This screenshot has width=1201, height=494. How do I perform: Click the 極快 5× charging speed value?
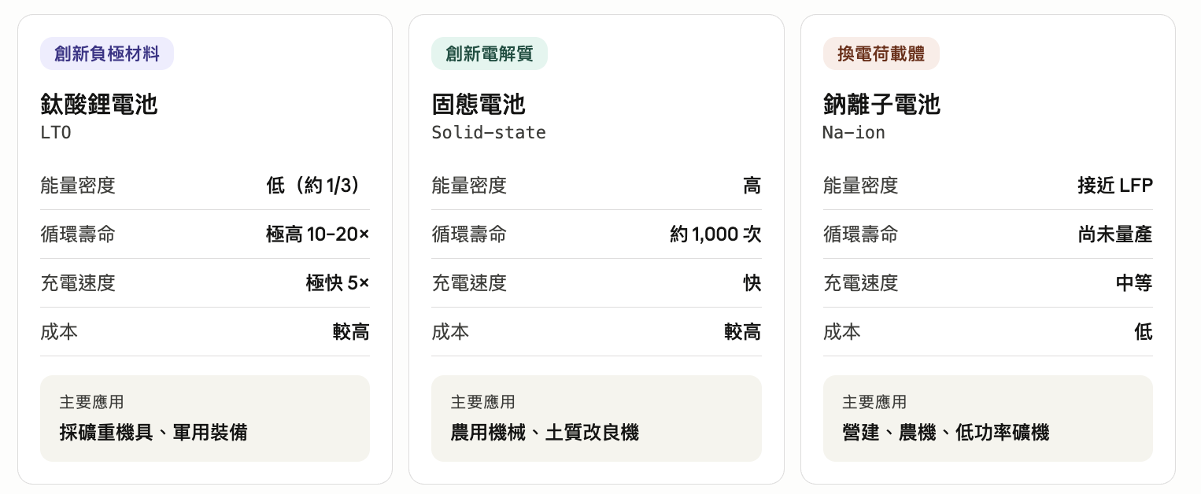pyautogui.click(x=338, y=283)
